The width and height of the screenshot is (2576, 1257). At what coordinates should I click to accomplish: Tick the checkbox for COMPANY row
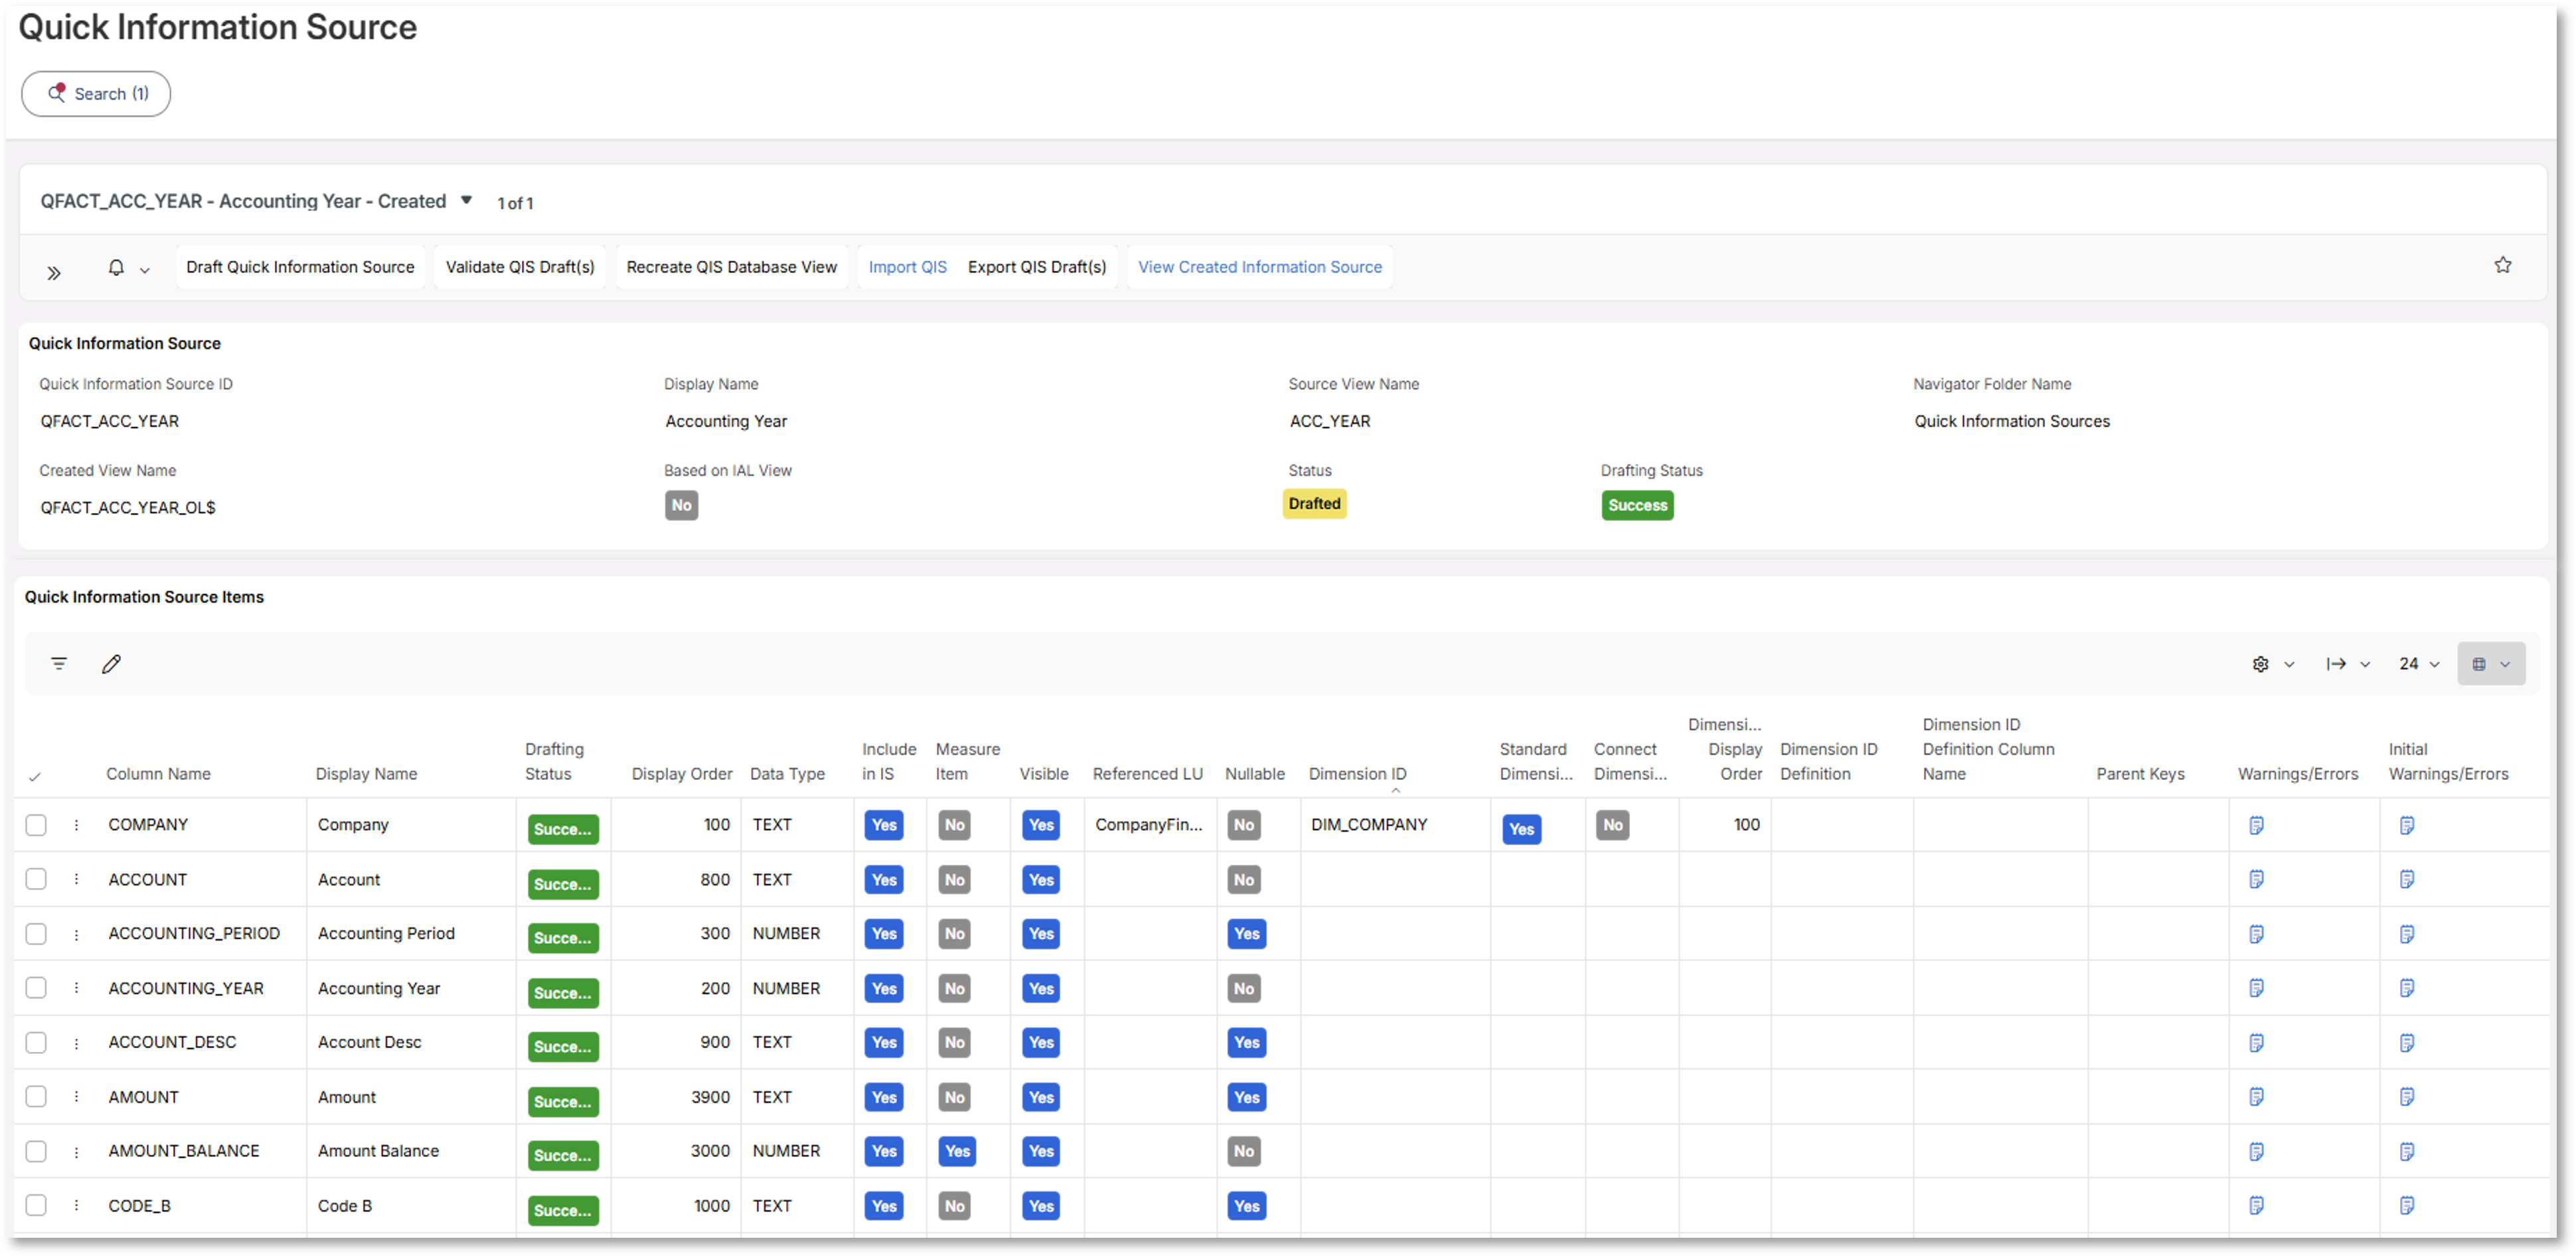point(36,825)
